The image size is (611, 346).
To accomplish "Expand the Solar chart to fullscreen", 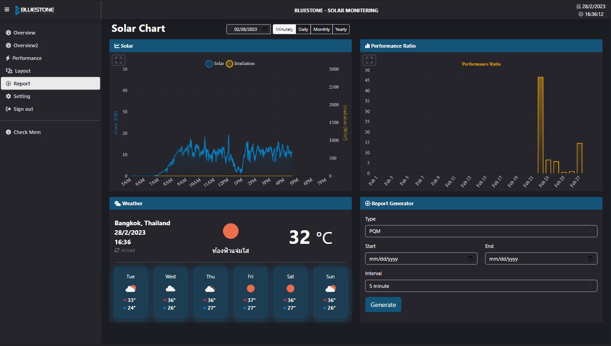I will [119, 60].
